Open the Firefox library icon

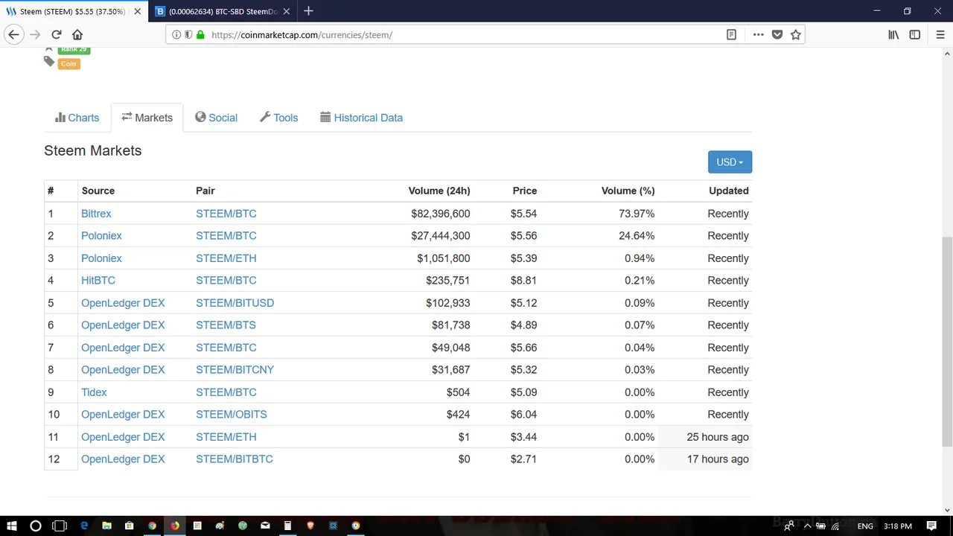pos(893,34)
